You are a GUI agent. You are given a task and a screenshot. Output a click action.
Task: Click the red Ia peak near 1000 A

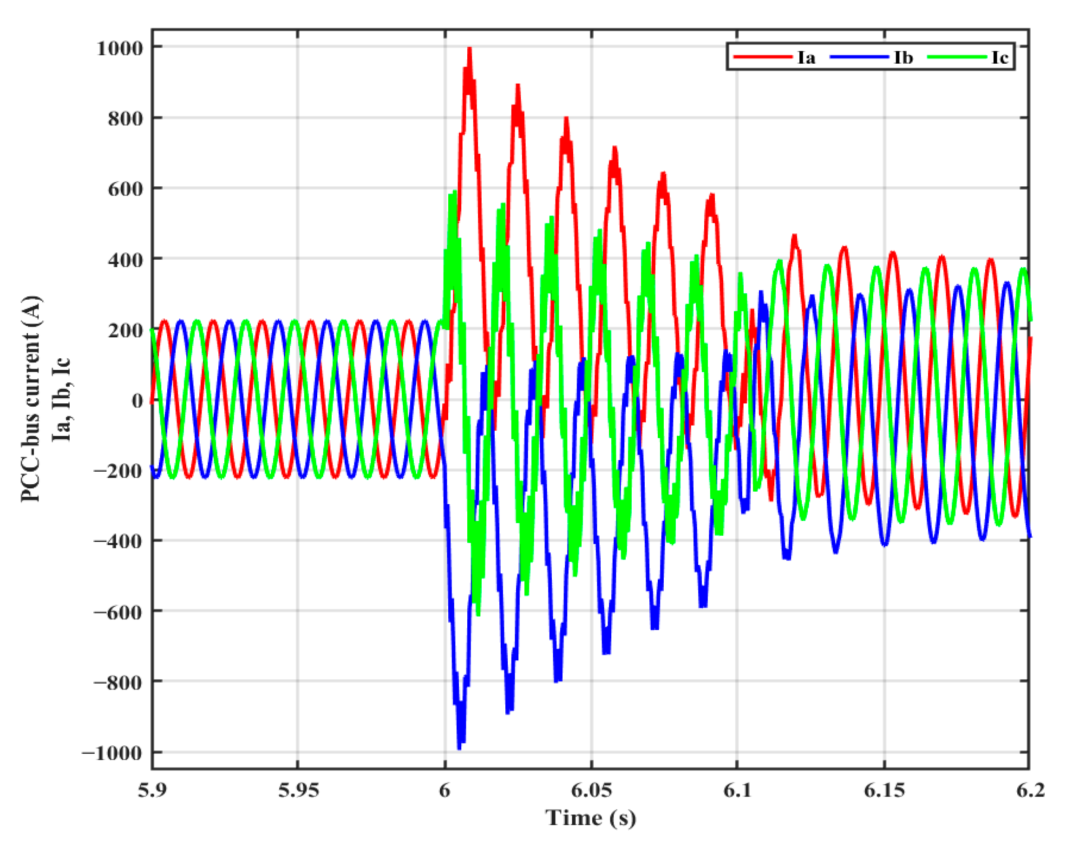tap(469, 52)
